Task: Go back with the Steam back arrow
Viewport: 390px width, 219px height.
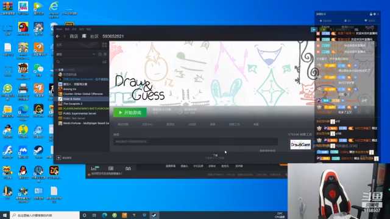Action: point(58,36)
